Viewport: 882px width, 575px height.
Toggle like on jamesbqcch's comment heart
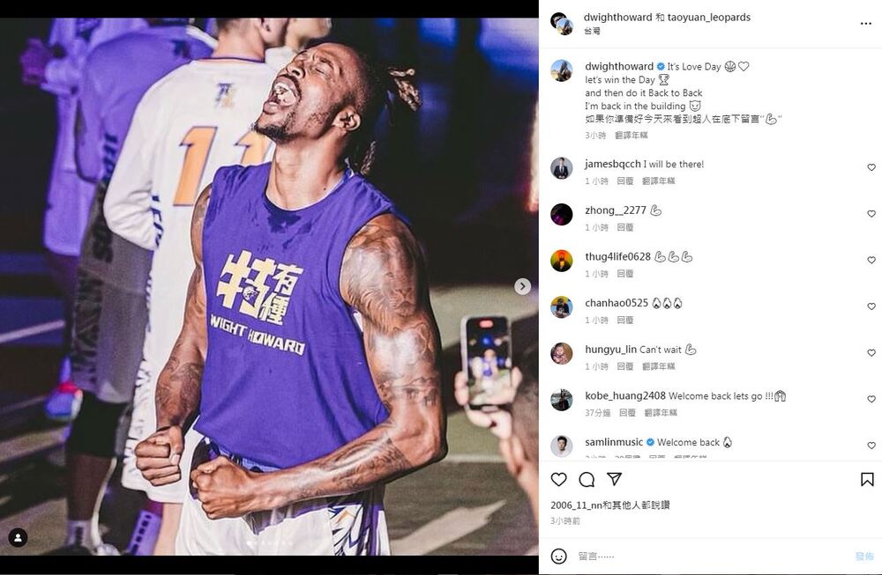[x=871, y=167]
